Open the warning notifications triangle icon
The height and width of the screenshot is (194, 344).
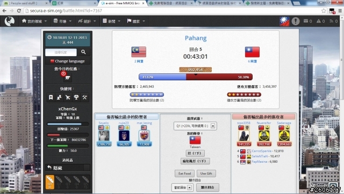[319, 21]
